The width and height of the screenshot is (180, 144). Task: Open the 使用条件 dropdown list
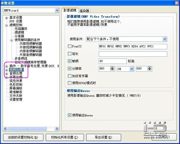click(x=165, y=39)
